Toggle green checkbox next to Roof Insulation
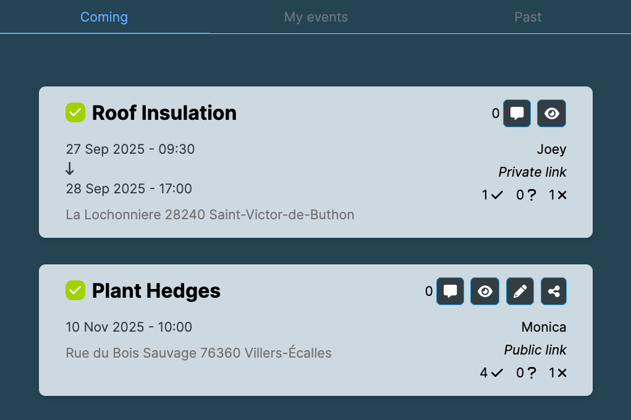Viewport: 631px width, 420px height. pyautogui.click(x=75, y=112)
